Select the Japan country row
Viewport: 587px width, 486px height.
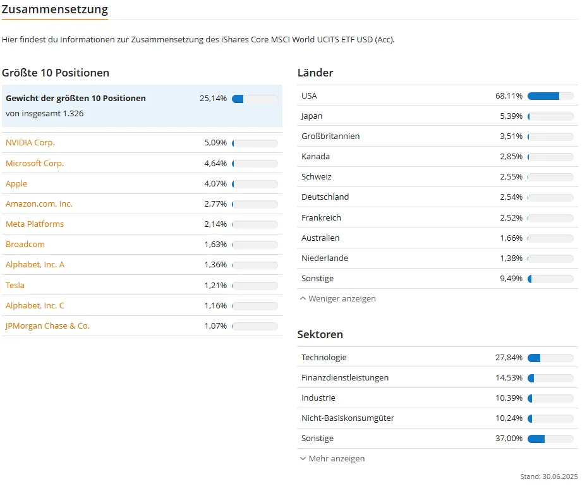(x=438, y=116)
